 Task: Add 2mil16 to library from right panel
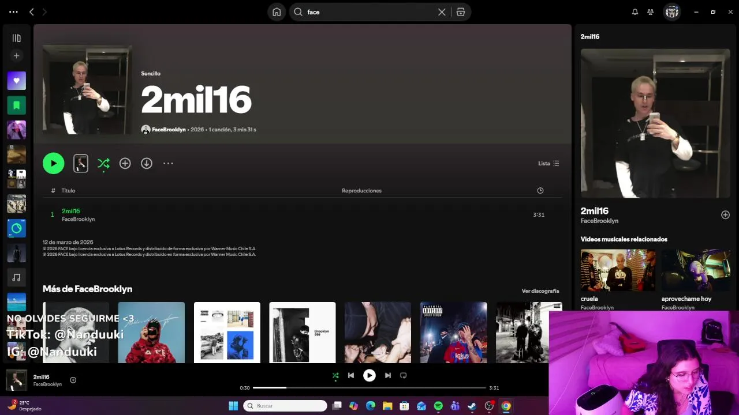pyautogui.click(x=725, y=215)
